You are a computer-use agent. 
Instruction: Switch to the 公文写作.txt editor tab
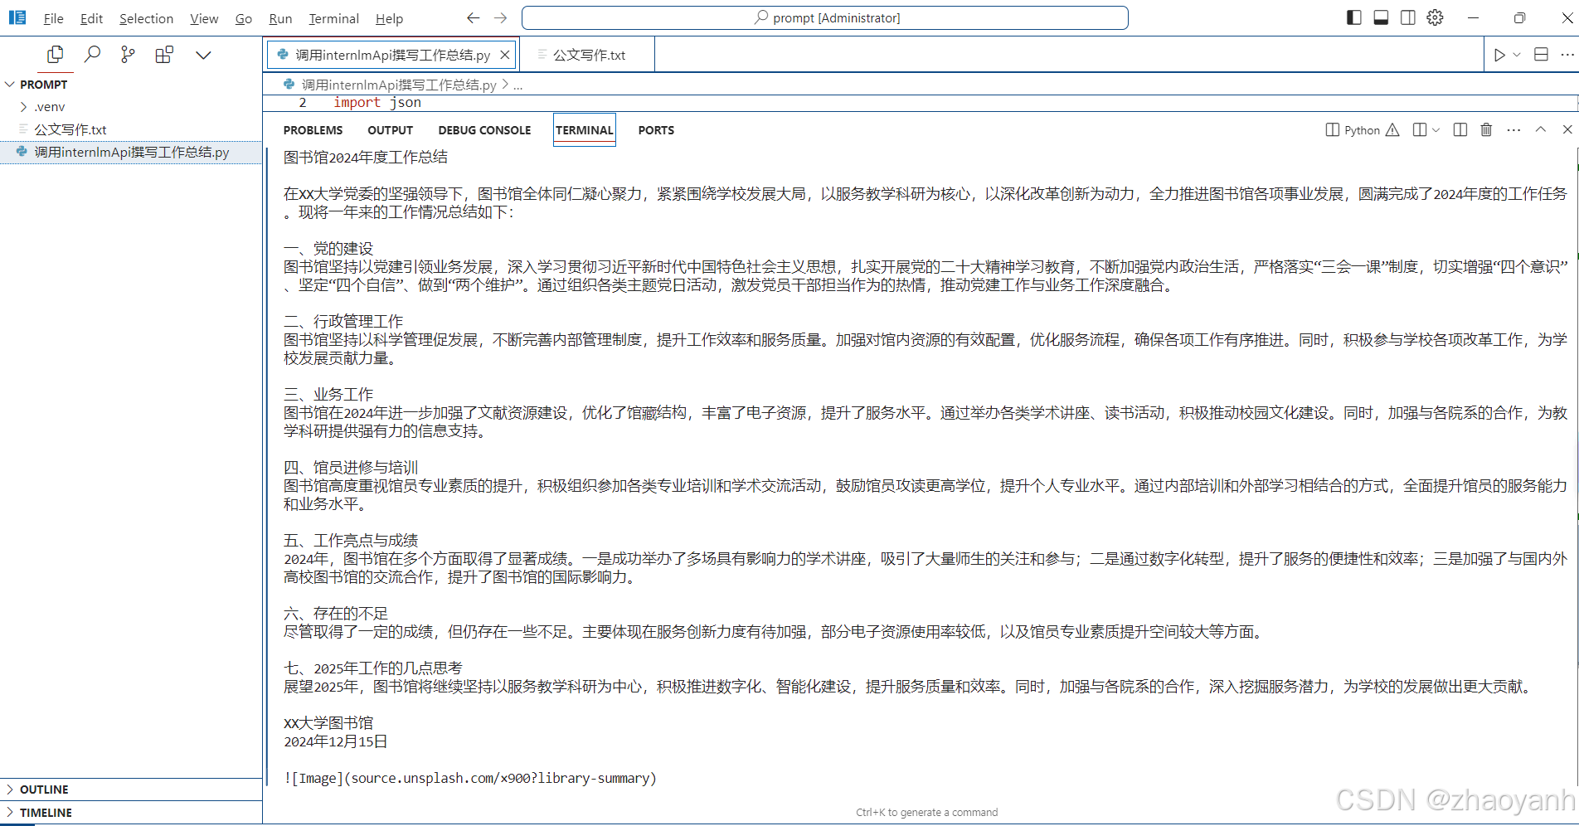(588, 55)
